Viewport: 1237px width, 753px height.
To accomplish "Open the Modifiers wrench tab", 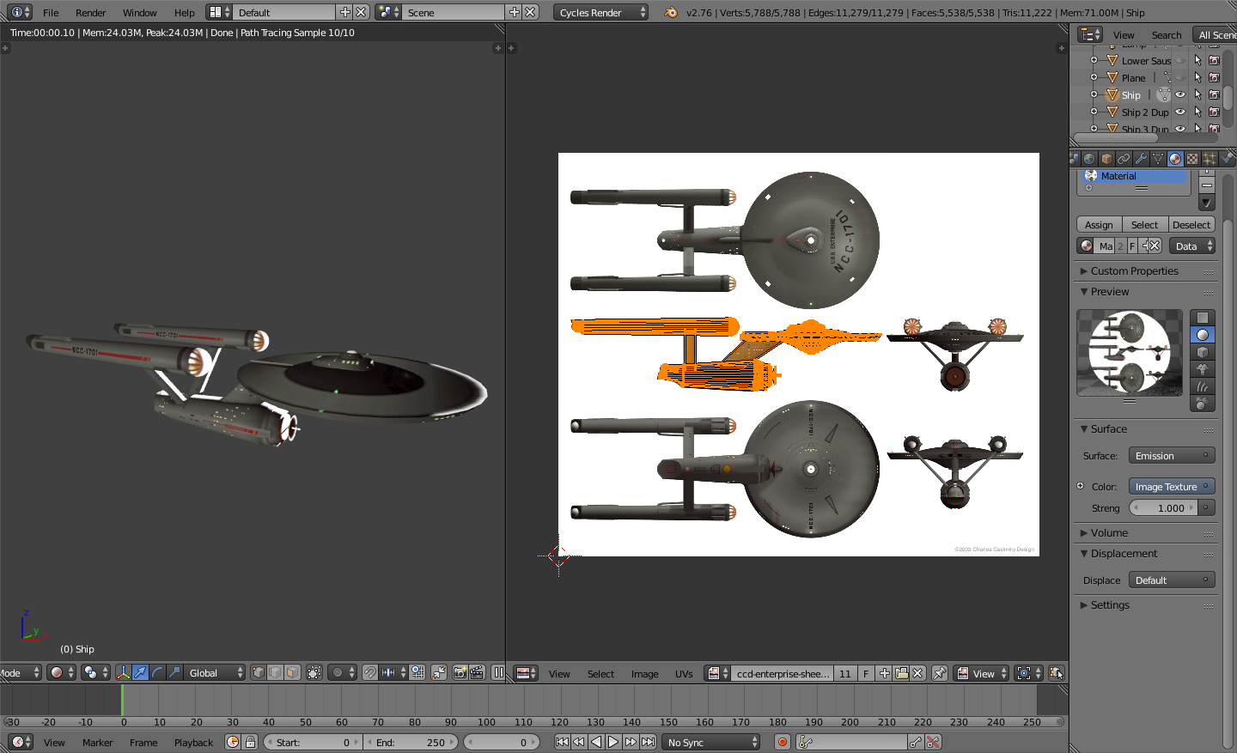I will pyautogui.click(x=1141, y=159).
